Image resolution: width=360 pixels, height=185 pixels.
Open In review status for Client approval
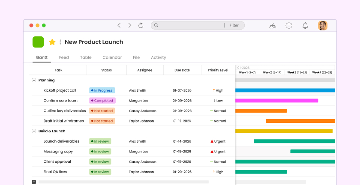[x=100, y=161]
